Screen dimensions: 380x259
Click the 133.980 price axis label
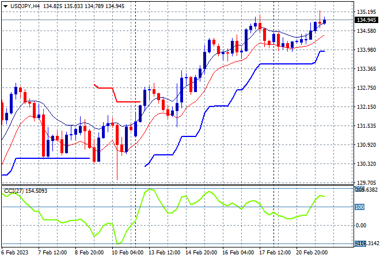366,49
